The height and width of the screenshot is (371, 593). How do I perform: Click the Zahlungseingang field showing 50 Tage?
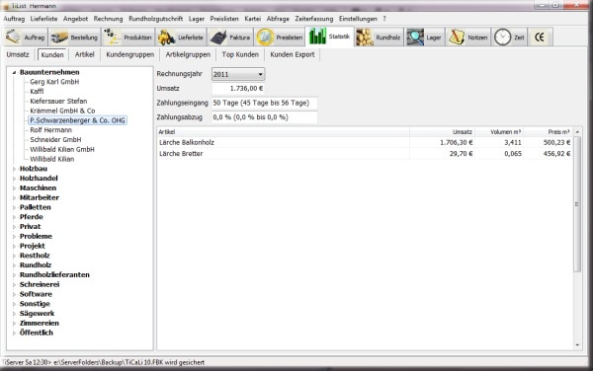click(x=264, y=103)
